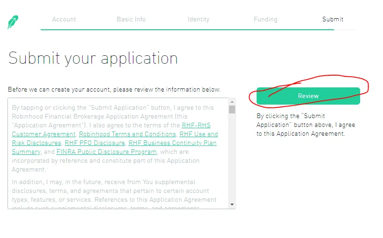Click the 'Submit your application' heading
The image size is (383, 238).
point(93,59)
